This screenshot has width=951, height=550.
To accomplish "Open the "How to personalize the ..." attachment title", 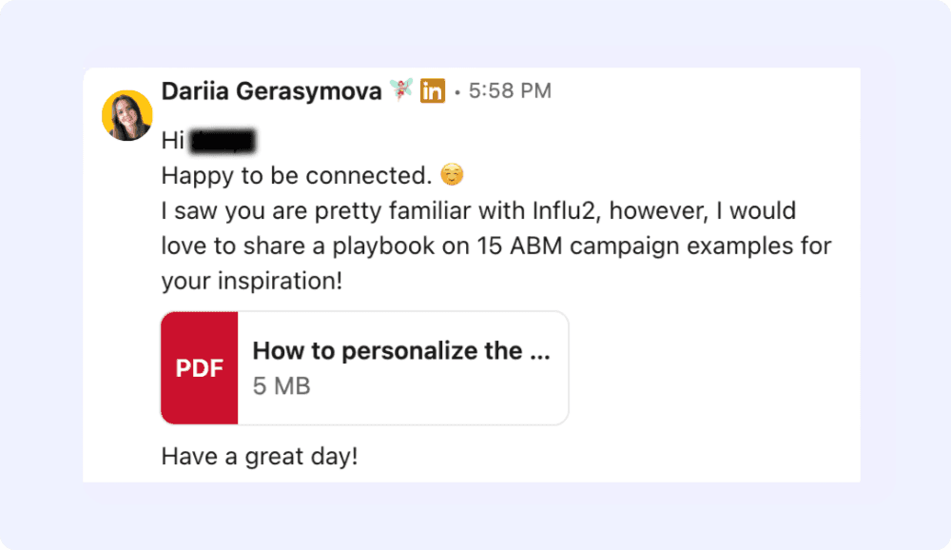I will 400,351.
